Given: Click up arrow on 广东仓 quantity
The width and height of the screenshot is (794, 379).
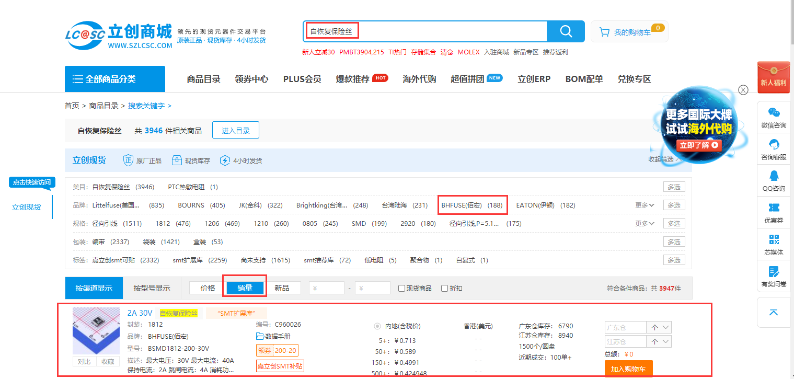Looking at the screenshot, I should pyautogui.click(x=654, y=328).
